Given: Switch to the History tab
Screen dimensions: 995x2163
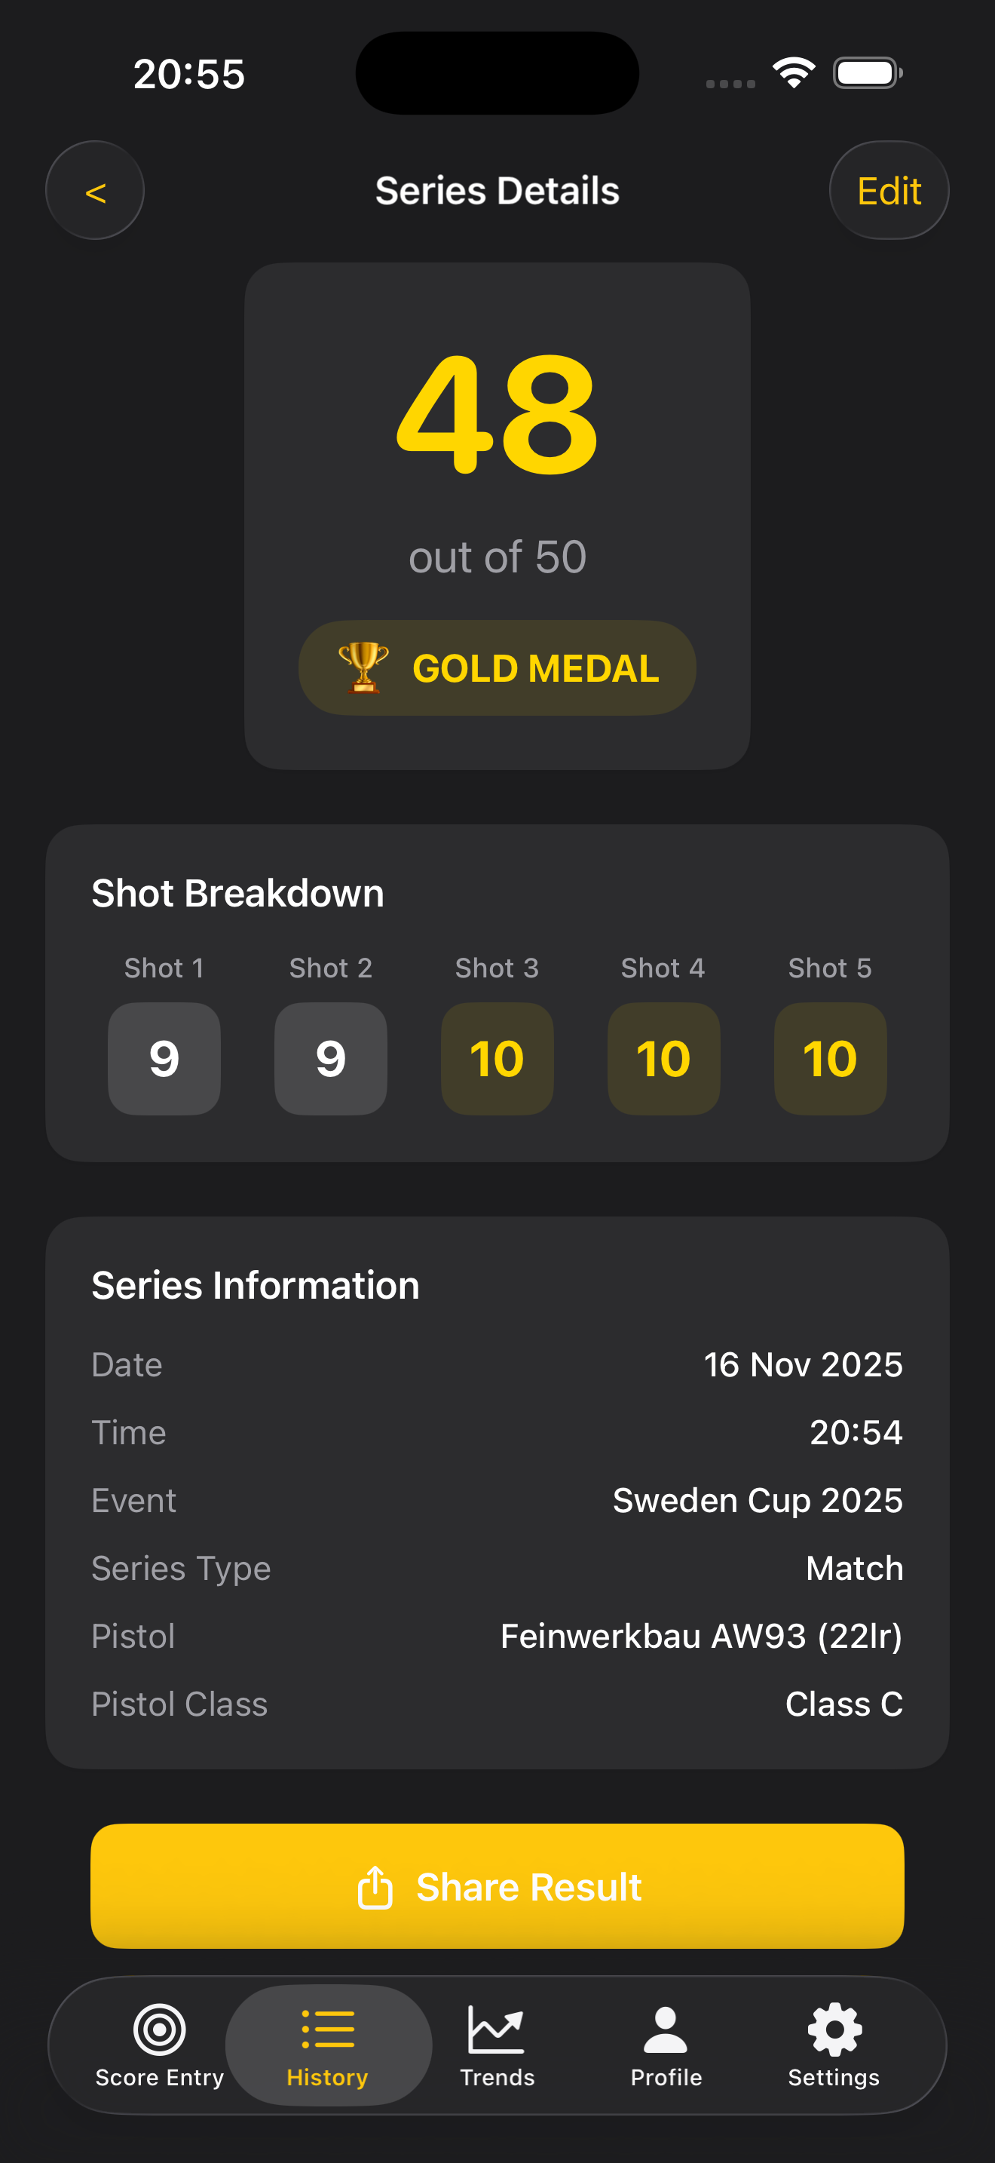Looking at the screenshot, I should (x=328, y=2045).
